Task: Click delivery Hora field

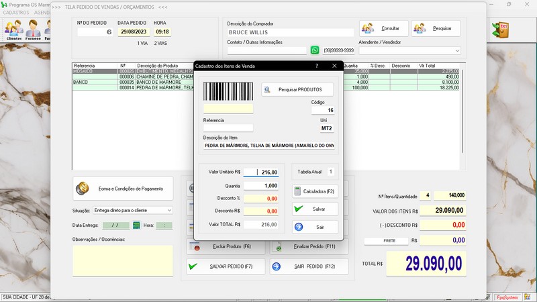Action: coord(164,225)
